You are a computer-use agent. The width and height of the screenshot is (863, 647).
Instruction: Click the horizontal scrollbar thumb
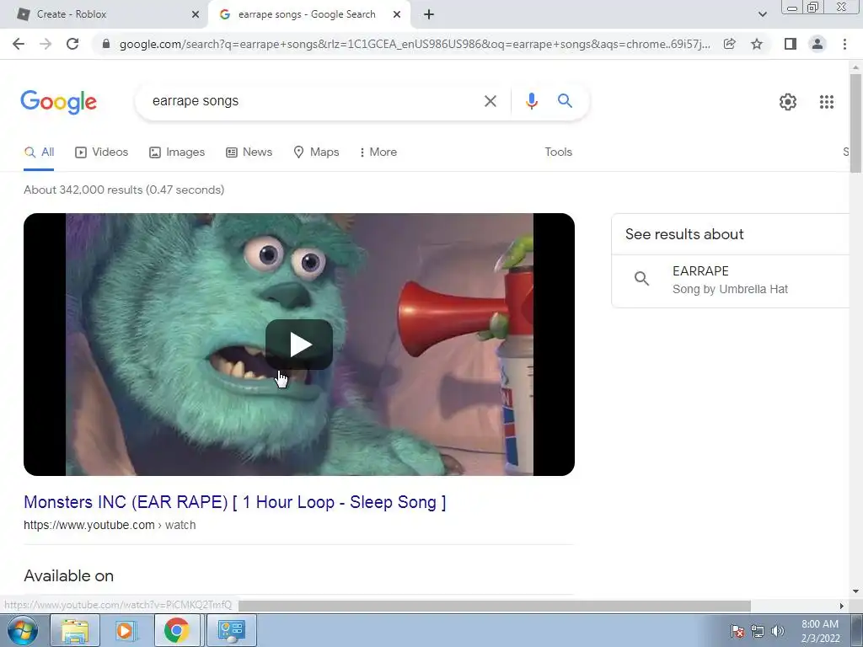point(494,606)
